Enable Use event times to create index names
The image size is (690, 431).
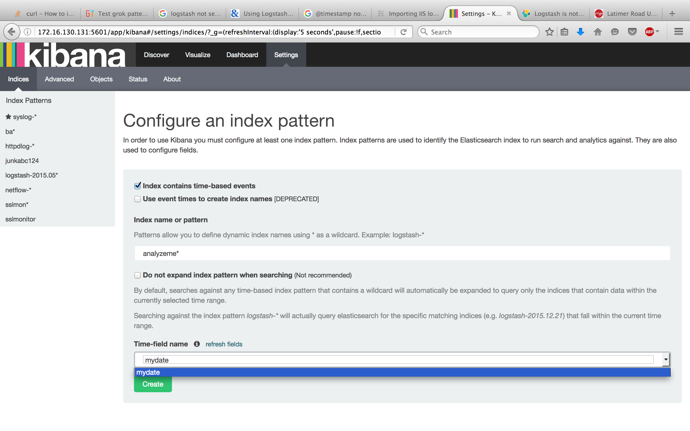pos(137,199)
